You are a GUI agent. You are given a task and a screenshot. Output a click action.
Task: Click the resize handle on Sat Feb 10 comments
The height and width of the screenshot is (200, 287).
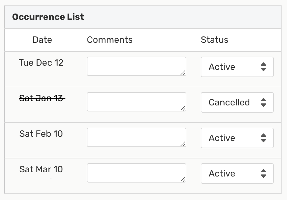[183, 144]
